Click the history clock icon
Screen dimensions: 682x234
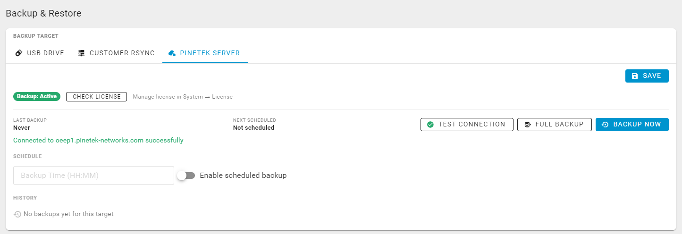click(x=17, y=214)
